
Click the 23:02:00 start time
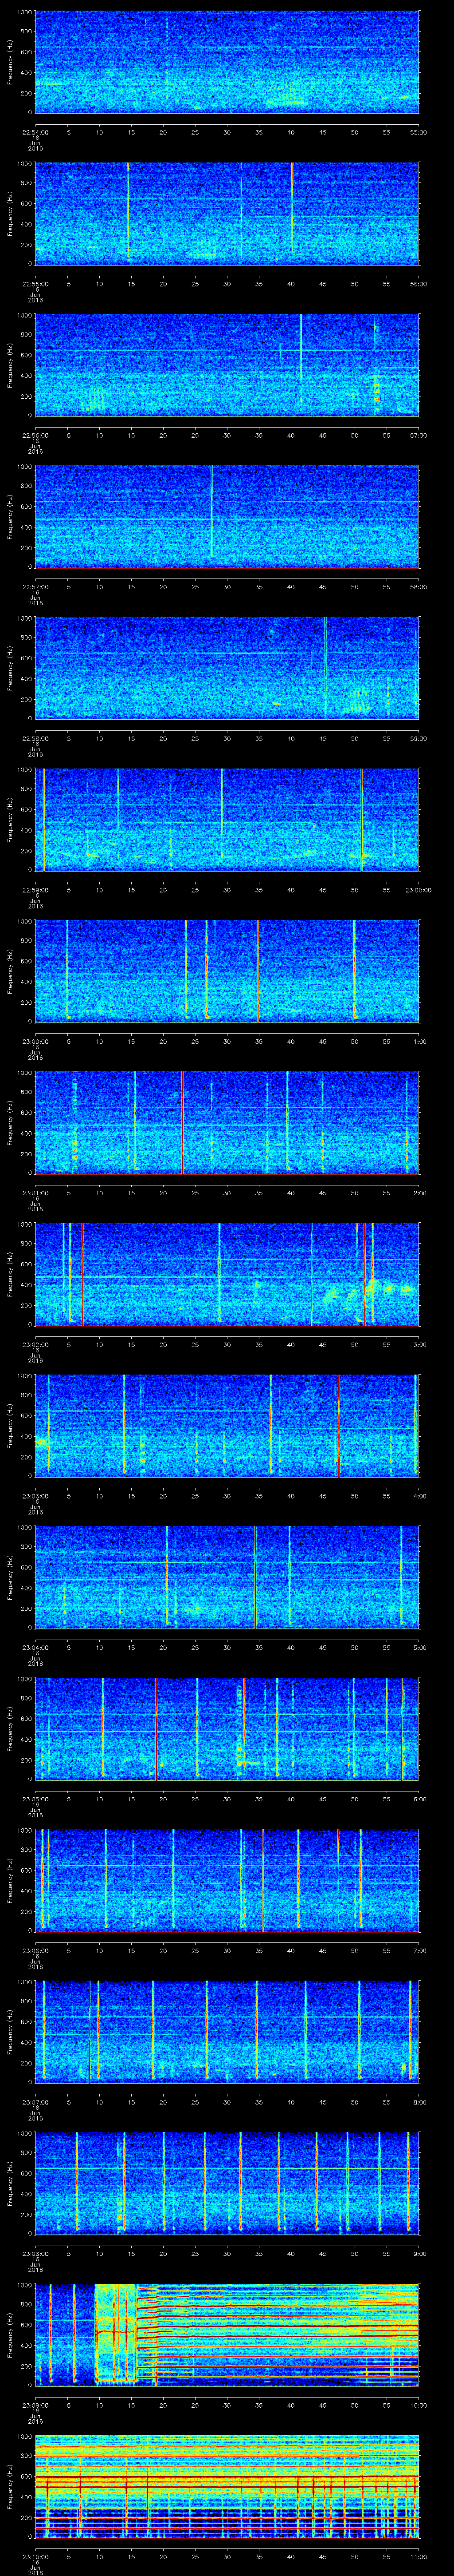(x=35, y=1344)
